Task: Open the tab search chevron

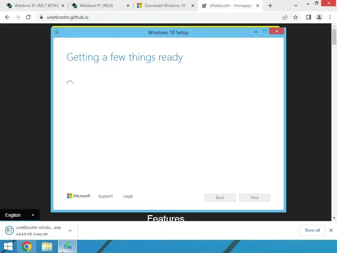Action: pyautogui.click(x=296, y=6)
